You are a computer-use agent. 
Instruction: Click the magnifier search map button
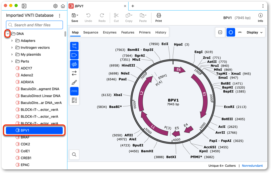tap(74, 154)
